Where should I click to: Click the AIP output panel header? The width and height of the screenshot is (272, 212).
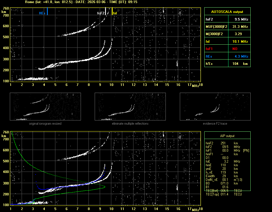pyautogui.click(x=227, y=136)
